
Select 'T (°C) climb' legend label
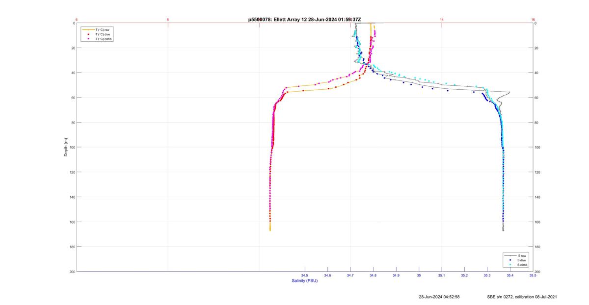[x=104, y=39]
